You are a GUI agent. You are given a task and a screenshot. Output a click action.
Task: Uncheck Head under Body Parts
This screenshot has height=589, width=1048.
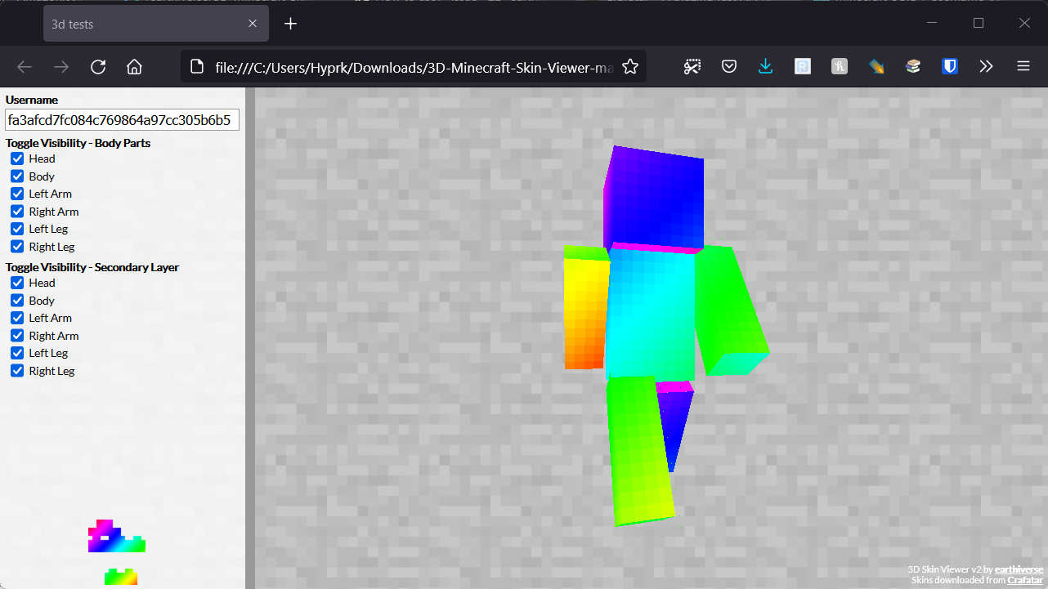tap(16, 158)
